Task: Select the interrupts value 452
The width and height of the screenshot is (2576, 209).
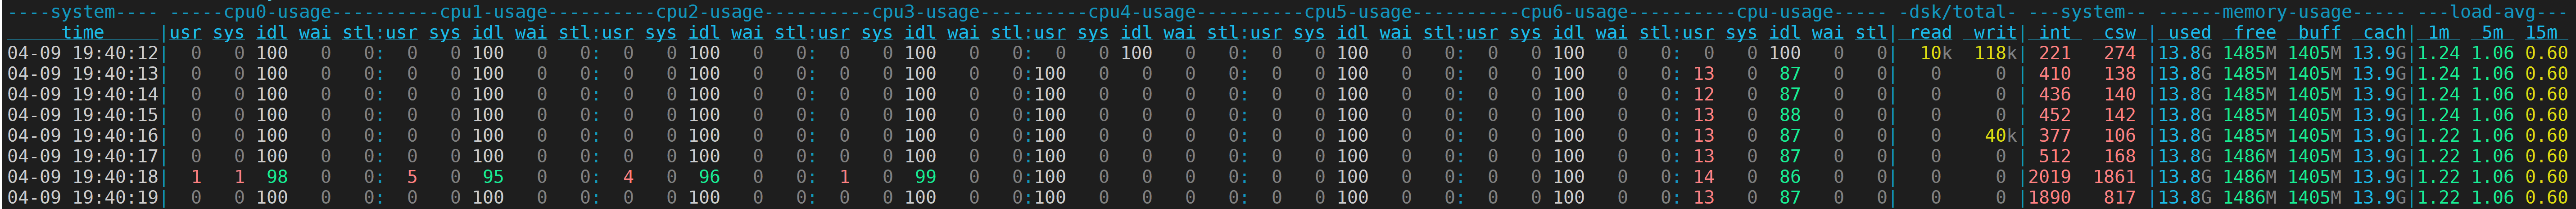Action: 2054,115
